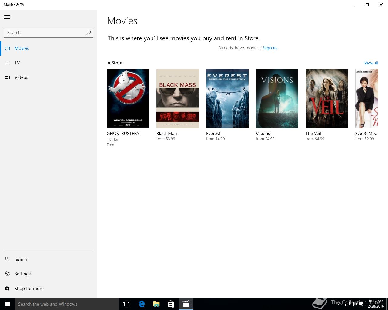Restore down the Movies & TV window

tap(367, 5)
